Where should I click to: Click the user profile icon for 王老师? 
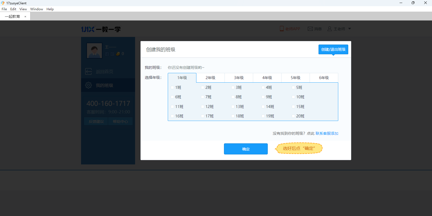coord(329,29)
